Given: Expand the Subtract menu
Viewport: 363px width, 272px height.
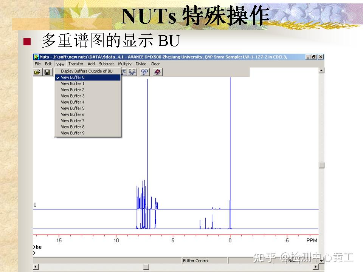Looking at the screenshot, I should pyautogui.click(x=106, y=64).
